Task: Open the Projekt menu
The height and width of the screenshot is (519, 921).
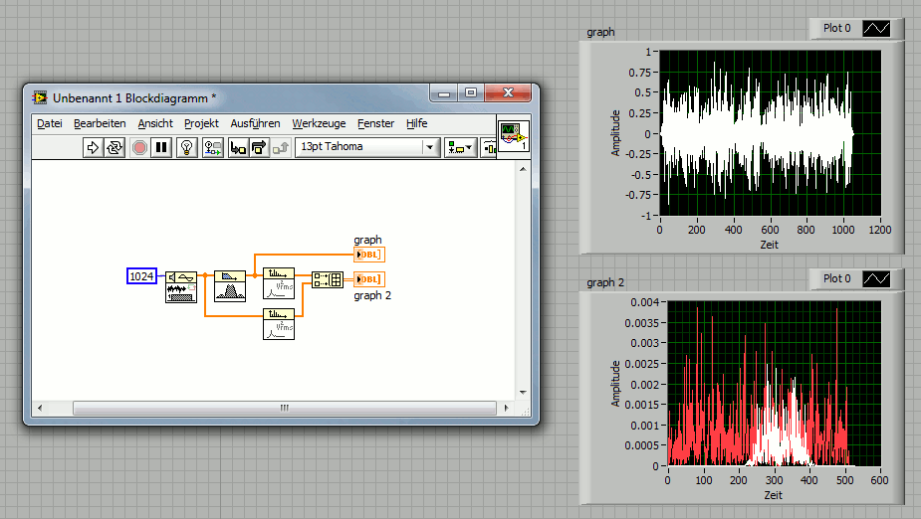Action: pos(201,123)
